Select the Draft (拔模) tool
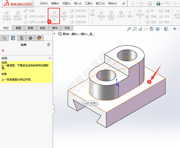 (151, 17)
